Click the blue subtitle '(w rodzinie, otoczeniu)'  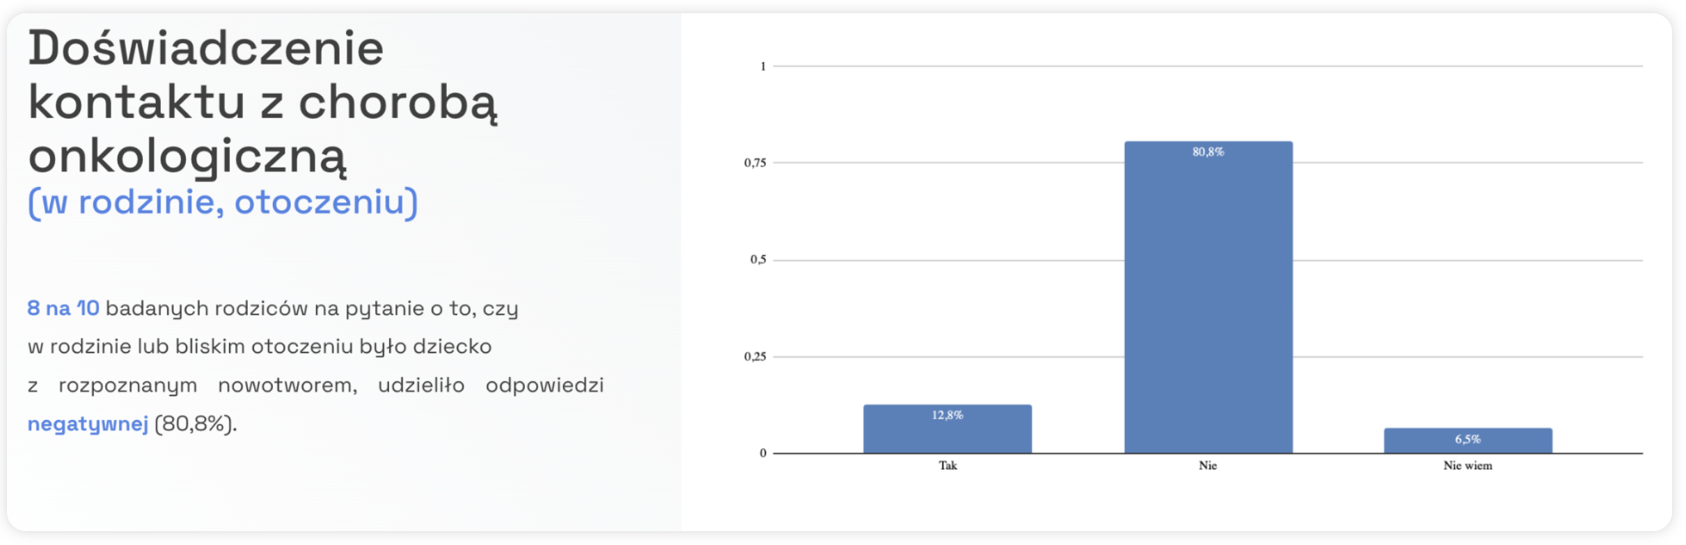[x=223, y=202]
